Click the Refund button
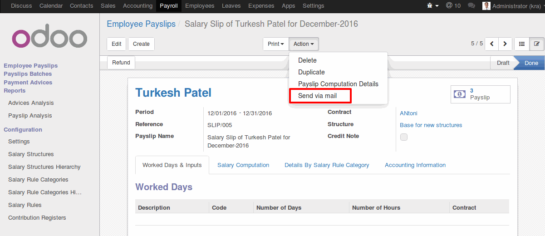 (x=121, y=63)
